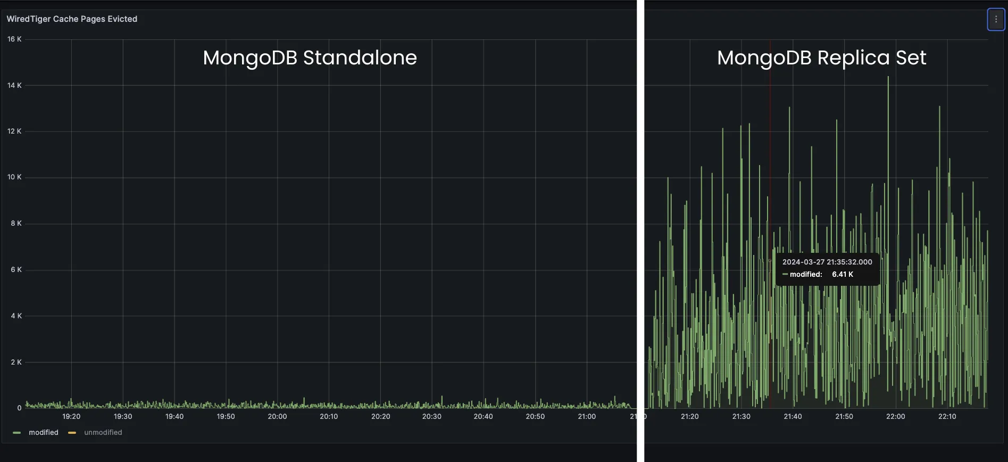Open the panel's three-dot options menu
This screenshot has width=1008, height=462.
click(x=996, y=19)
